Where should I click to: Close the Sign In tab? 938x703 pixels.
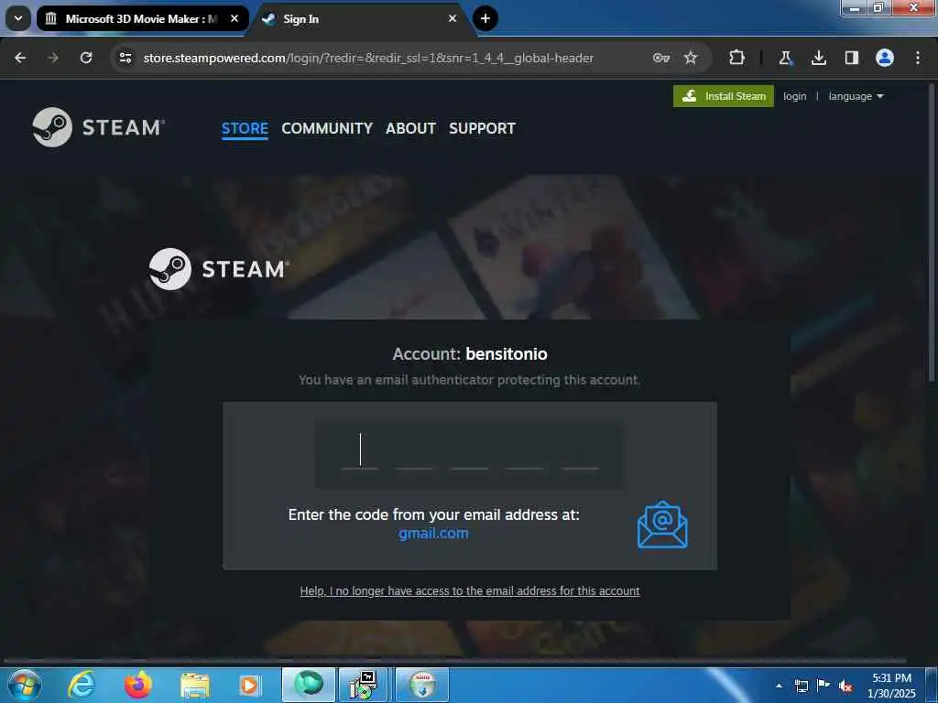click(x=453, y=18)
